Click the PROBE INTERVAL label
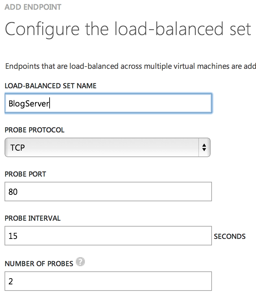 tap(33, 218)
